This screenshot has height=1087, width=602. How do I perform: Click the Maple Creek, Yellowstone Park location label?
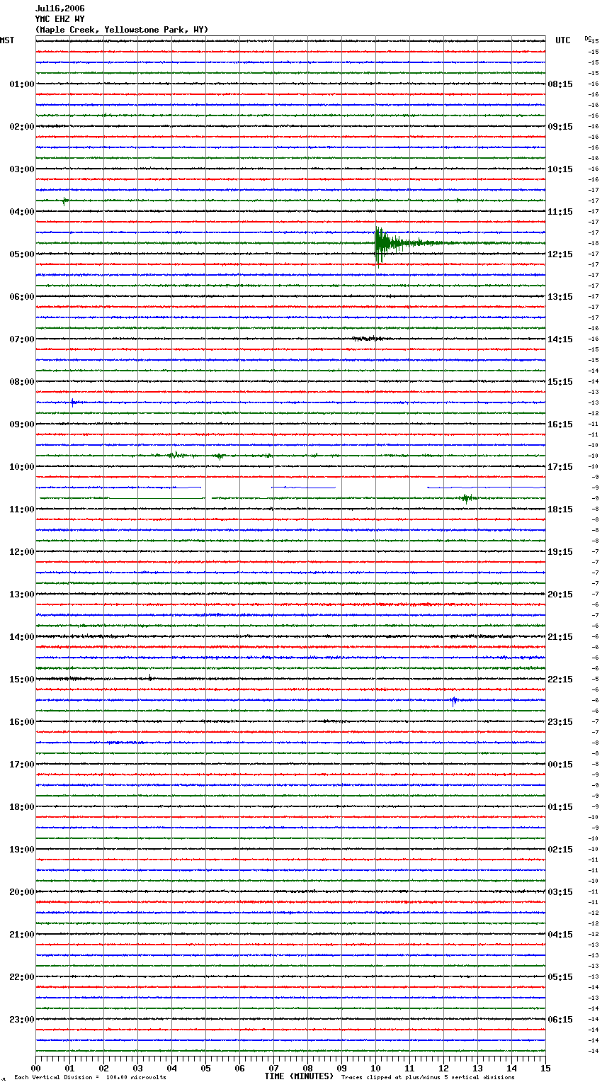(122, 30)
